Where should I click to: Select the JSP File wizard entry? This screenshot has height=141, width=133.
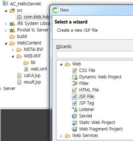click(x=83, y=97)
